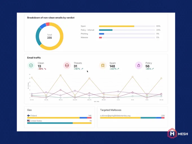Click the '+85%' change value

148,69
